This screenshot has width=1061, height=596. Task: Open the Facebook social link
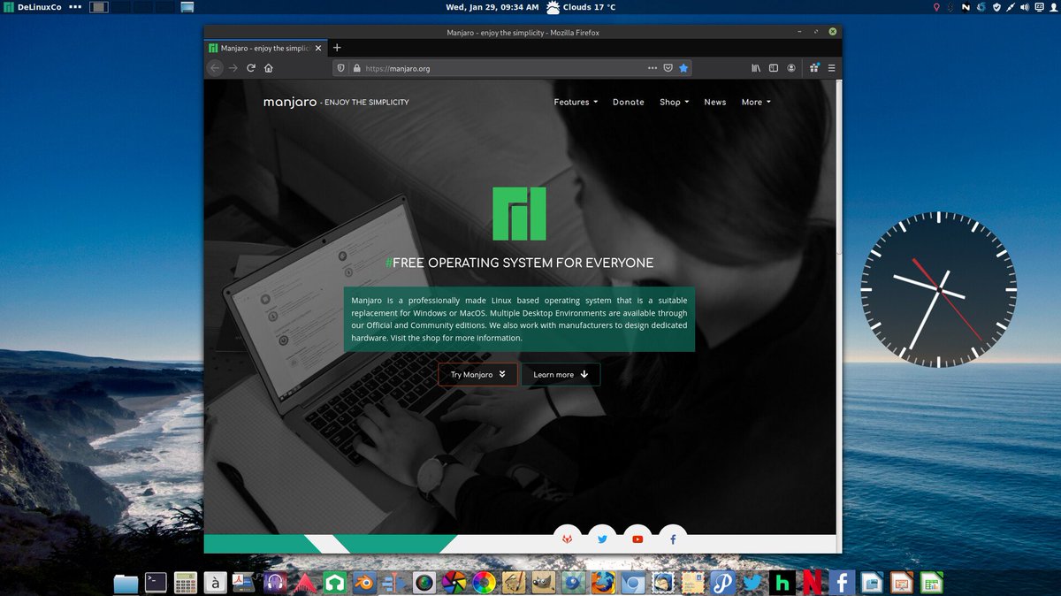[x=672, y=539]
